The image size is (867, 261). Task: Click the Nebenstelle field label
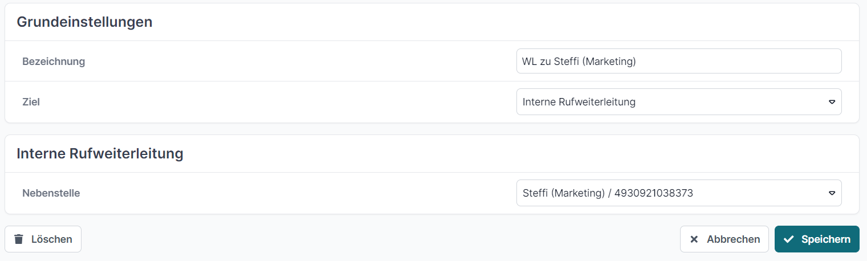tap(51, 193)
